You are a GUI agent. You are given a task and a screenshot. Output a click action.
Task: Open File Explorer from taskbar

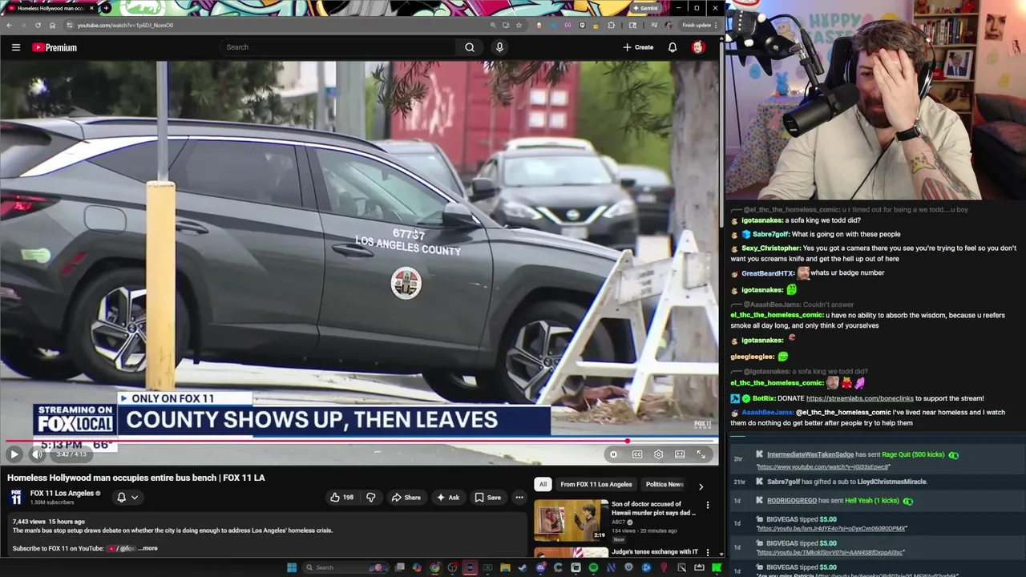pyautogui.click(x=505, y=567)
